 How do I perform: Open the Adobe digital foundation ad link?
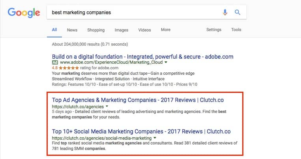(x=143, y=57)
